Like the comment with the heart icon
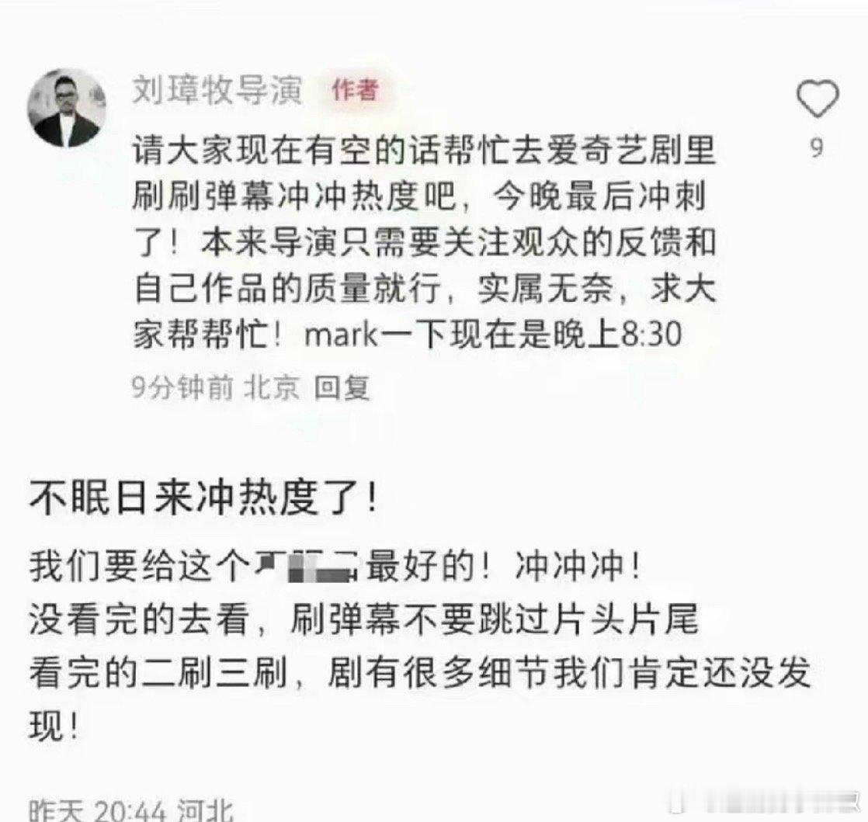 (818, 98)
